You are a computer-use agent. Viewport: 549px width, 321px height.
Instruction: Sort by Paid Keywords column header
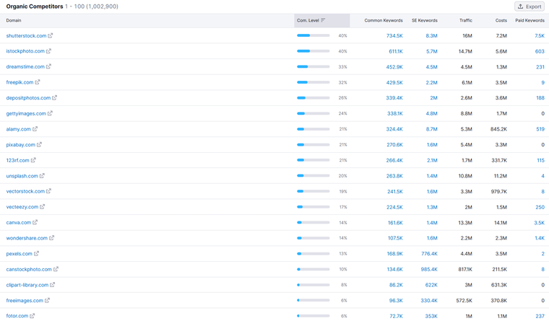(x=529, y=20)
